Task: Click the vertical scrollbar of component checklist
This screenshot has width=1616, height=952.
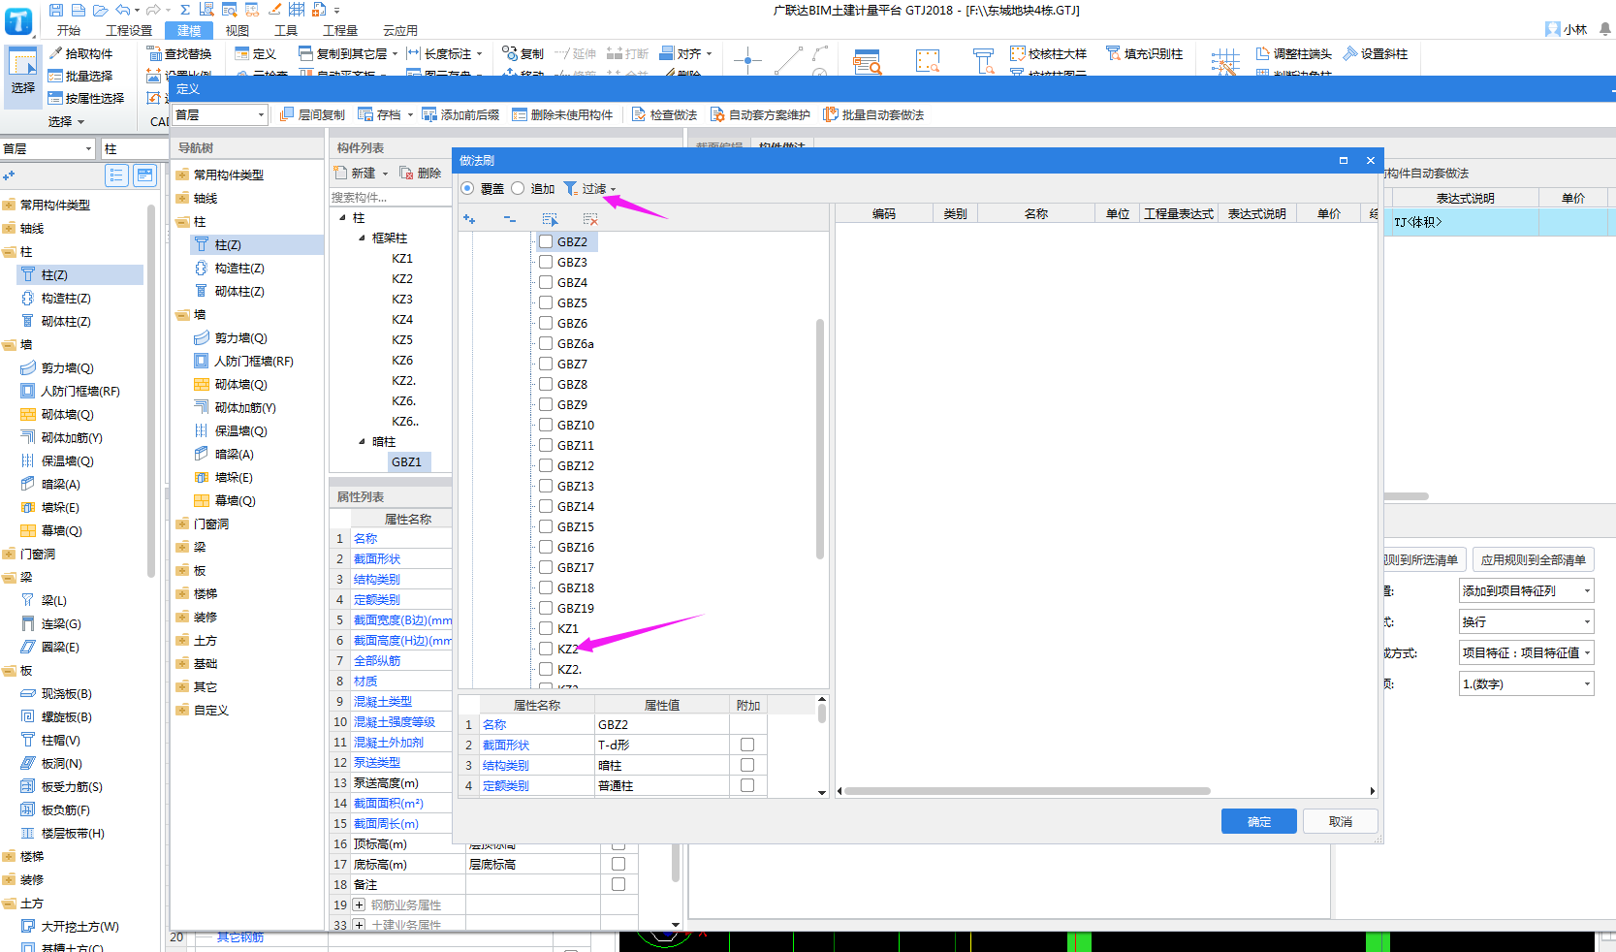Action: [820, 438]
